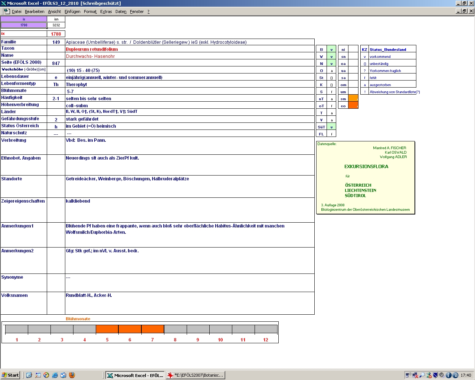Viewport: 475px width, 380px height.
Task: Click the red ix value 1788
Action: click(x=56, y=34)
